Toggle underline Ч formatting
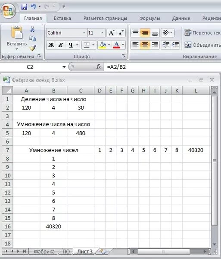 [x=71, y=45]
